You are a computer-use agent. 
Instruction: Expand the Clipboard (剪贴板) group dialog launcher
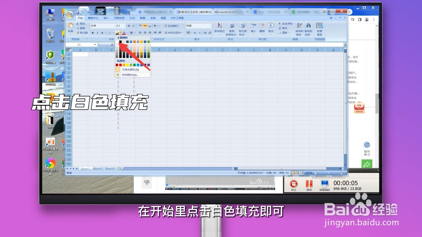point(88,39)
